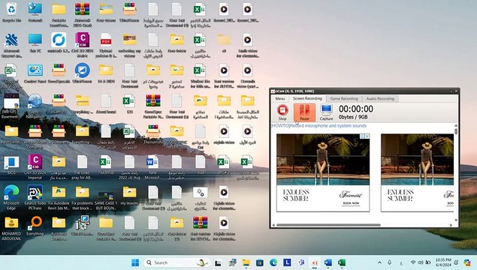477x270 pixels.
Task: Select The code pray for AB... text file
Action: (x=83, y=166)
